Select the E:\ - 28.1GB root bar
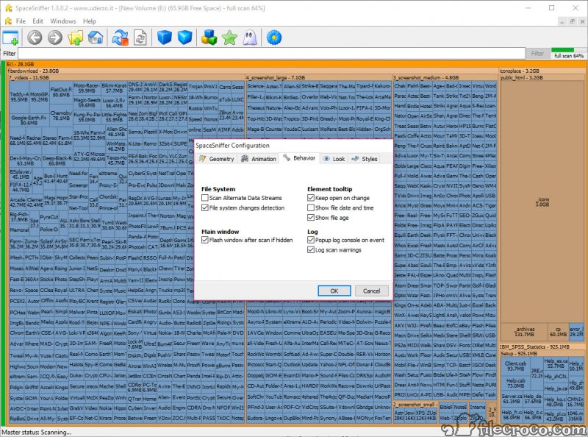588x437 pixels. [296, 64]
